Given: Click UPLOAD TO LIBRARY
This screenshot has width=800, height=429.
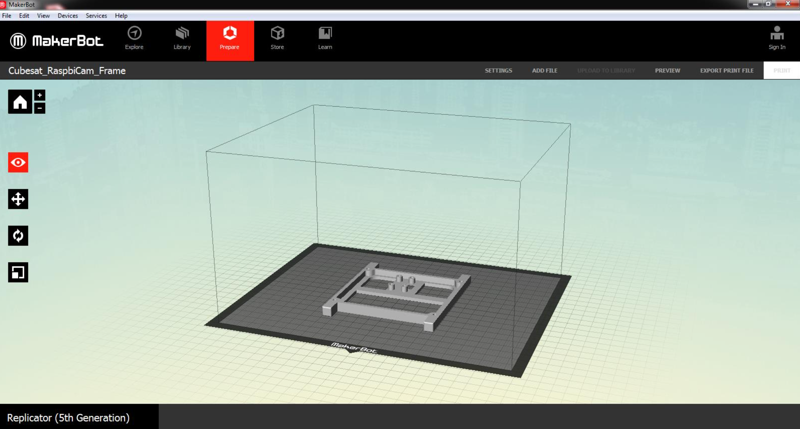Looking at the screenshot, I should pyautogui.click(x=606, y=70).
